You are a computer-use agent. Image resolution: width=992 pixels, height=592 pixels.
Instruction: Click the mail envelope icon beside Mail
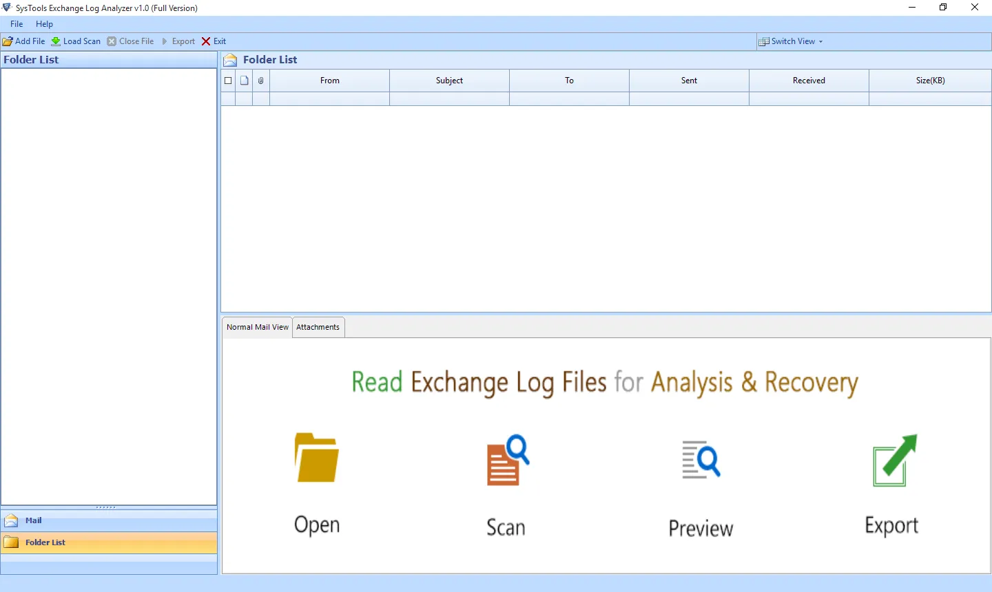pos(11,520)
